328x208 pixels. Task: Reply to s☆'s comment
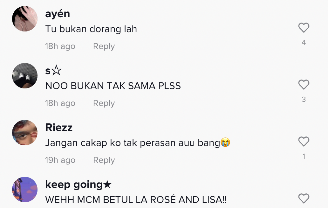(104, 103)
